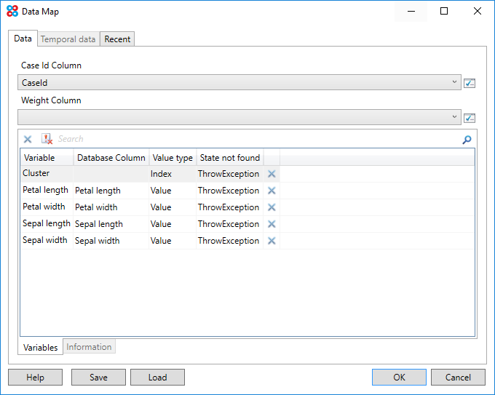The image size is (495, 395).
Task: Remove the Petal length variable row
Action: (272, 191)
